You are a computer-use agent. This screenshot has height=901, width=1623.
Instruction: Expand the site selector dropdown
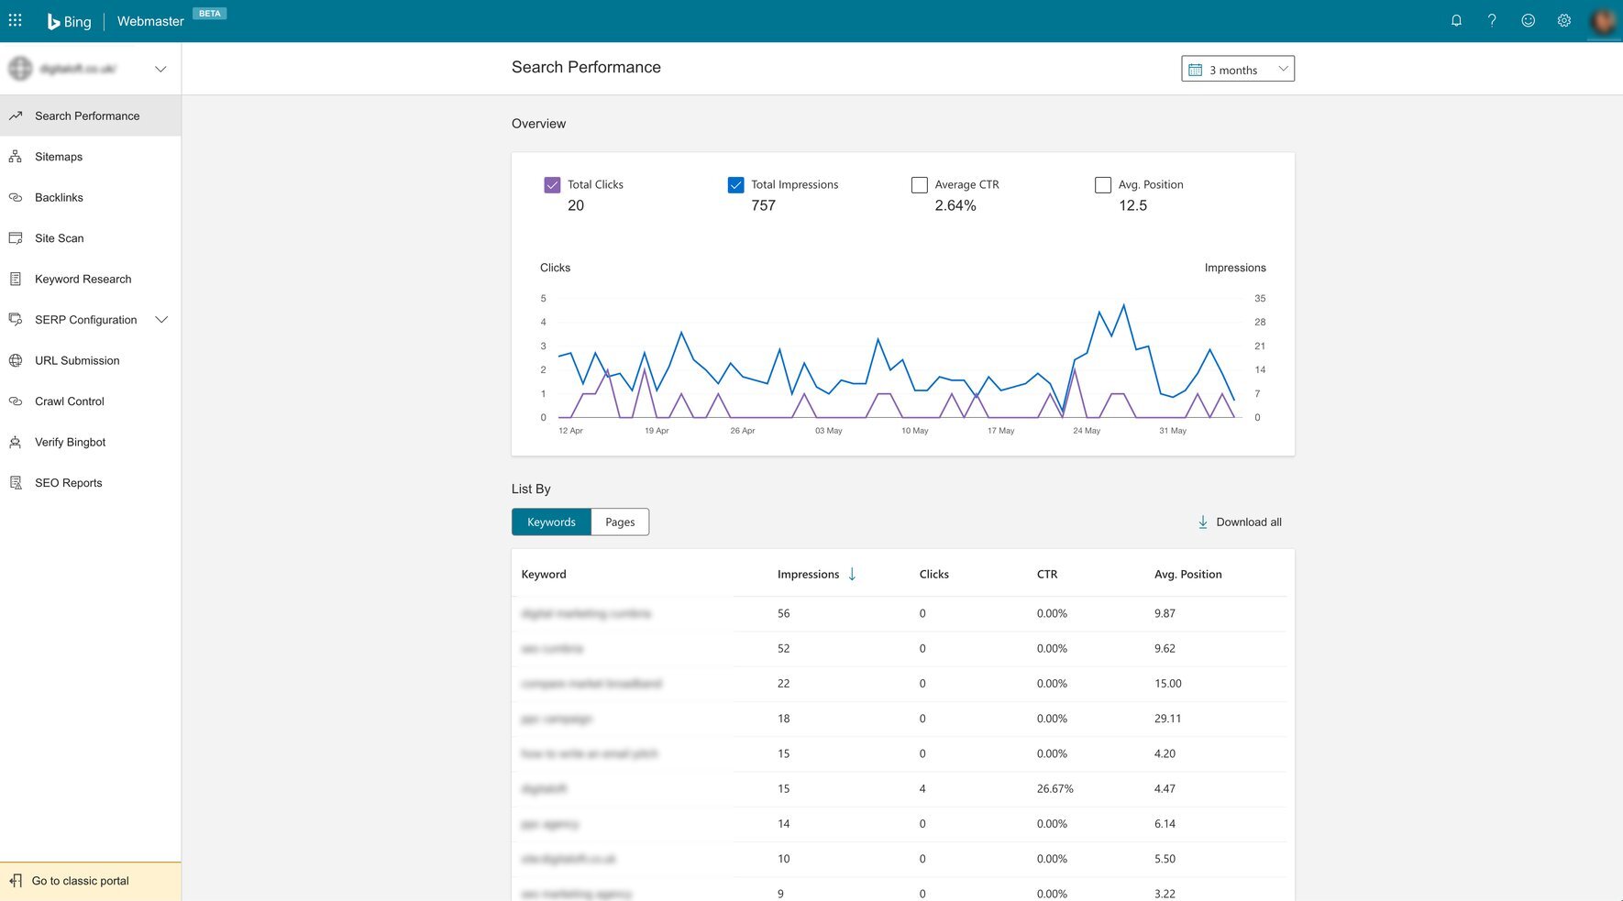[x=160, y=70]
